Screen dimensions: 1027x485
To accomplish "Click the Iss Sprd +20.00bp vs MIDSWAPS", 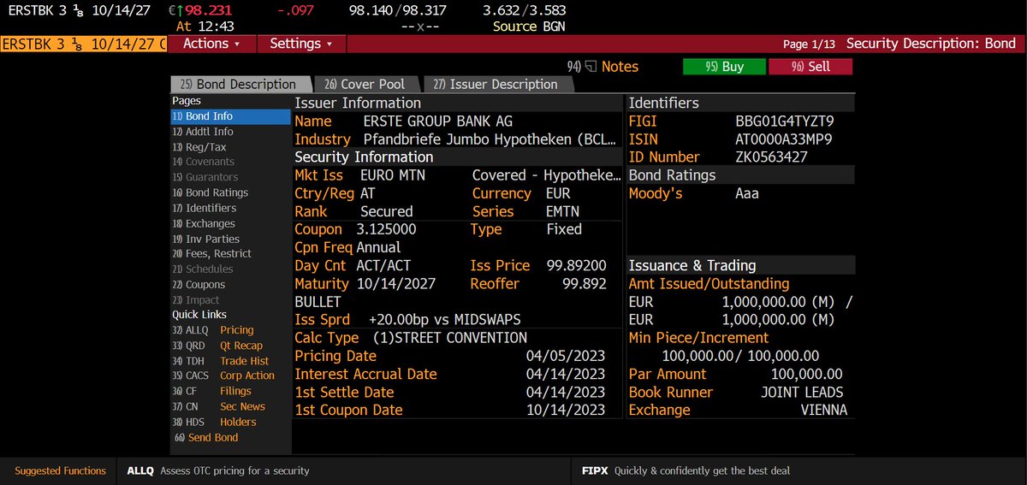I will 445,319.
